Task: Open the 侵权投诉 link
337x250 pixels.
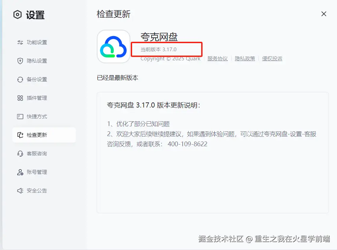Action: pos(272,59)
